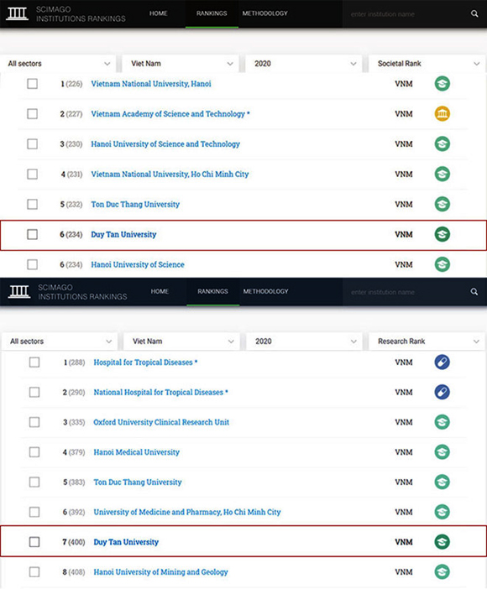Open the Duy Tan University link ranked 7 (400)
Screen dimensions: 487x589
click(x=126, y=542)
